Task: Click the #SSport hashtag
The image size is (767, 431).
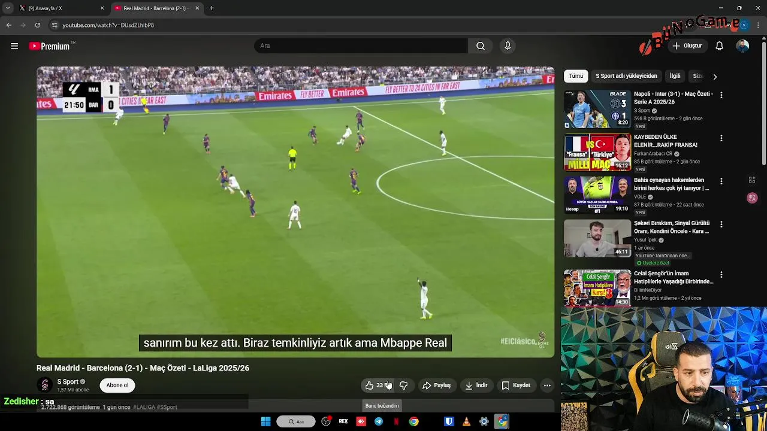Action: click(x=167, y=408)
